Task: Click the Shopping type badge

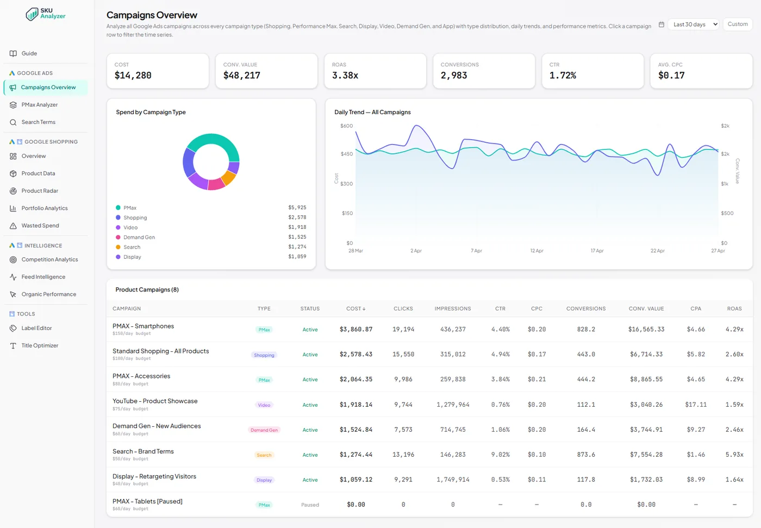Action: coord(264,355)
